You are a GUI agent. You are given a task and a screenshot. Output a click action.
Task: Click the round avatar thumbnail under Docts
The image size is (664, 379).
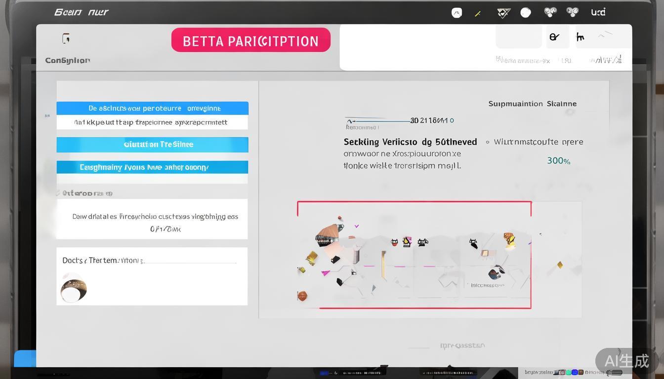[x=74, y=289]
